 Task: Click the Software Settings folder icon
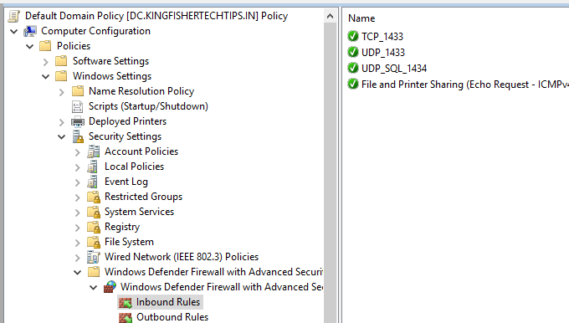point(61,61)
